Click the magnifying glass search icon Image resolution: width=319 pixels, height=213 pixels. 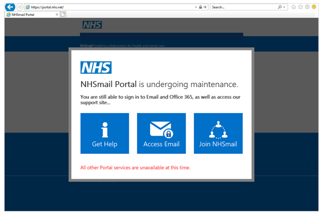coord(280,7)
